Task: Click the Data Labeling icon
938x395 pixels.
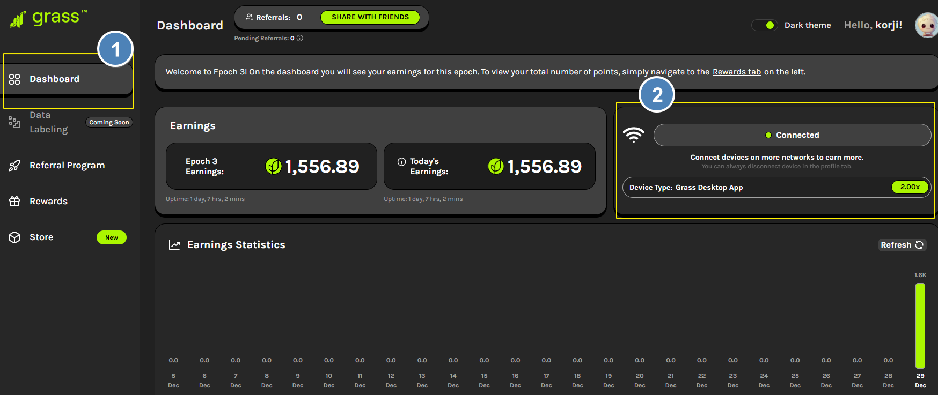Action: (14, 122)
